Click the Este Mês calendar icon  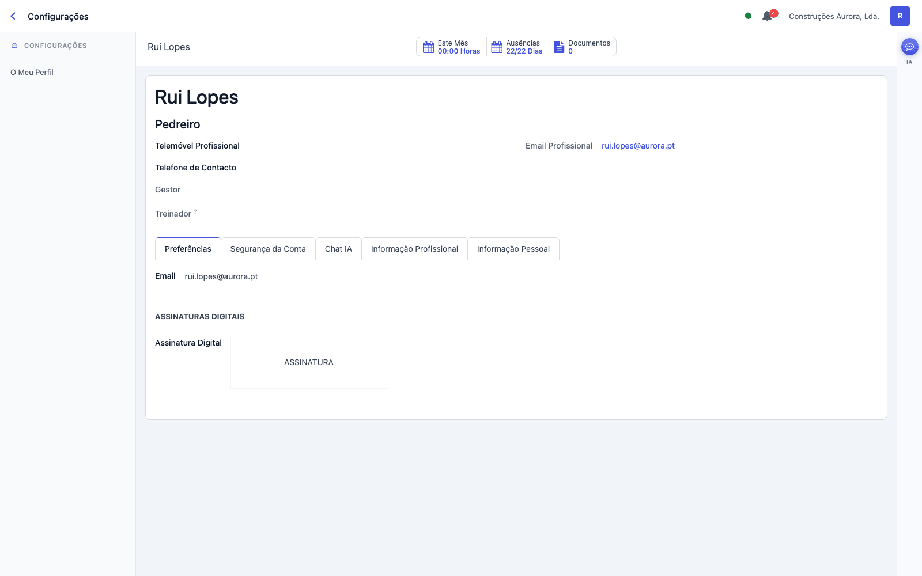tap(428, 47)
